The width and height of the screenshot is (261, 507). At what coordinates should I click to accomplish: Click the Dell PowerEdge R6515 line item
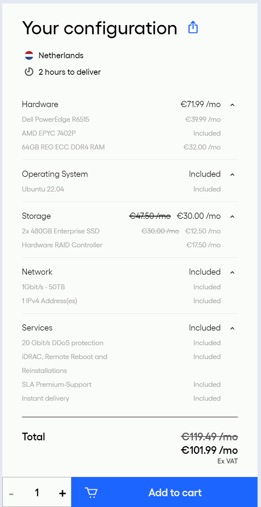click(x=56, y=119)
